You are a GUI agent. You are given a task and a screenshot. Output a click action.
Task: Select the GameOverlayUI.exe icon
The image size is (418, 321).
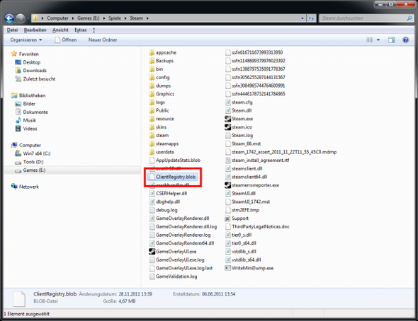152,251
